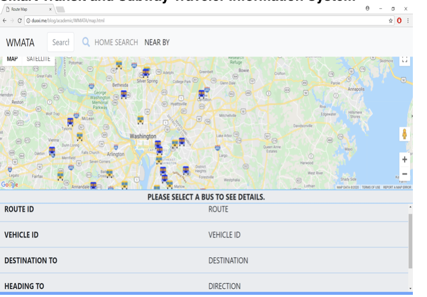Viewport: 427px width, 297px height.
Task: Click the ROUTE value cell
Action: coord(218,209)
